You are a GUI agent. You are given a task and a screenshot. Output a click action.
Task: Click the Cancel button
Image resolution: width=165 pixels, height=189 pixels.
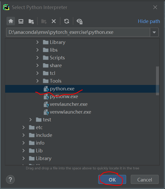(145, 180)
